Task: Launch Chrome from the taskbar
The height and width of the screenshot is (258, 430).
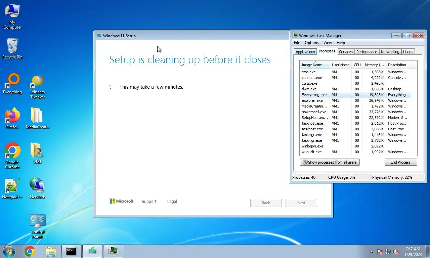Action: [x=30, y=251]
